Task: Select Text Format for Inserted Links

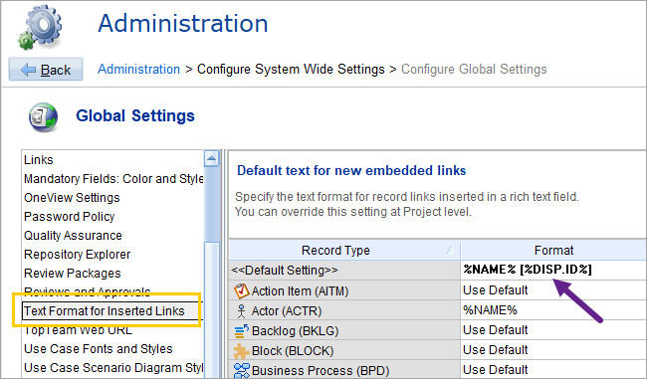Action: (105, 311)
